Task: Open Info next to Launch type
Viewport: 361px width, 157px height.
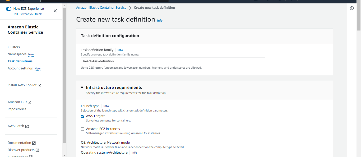Action: (x=106, y=106)
